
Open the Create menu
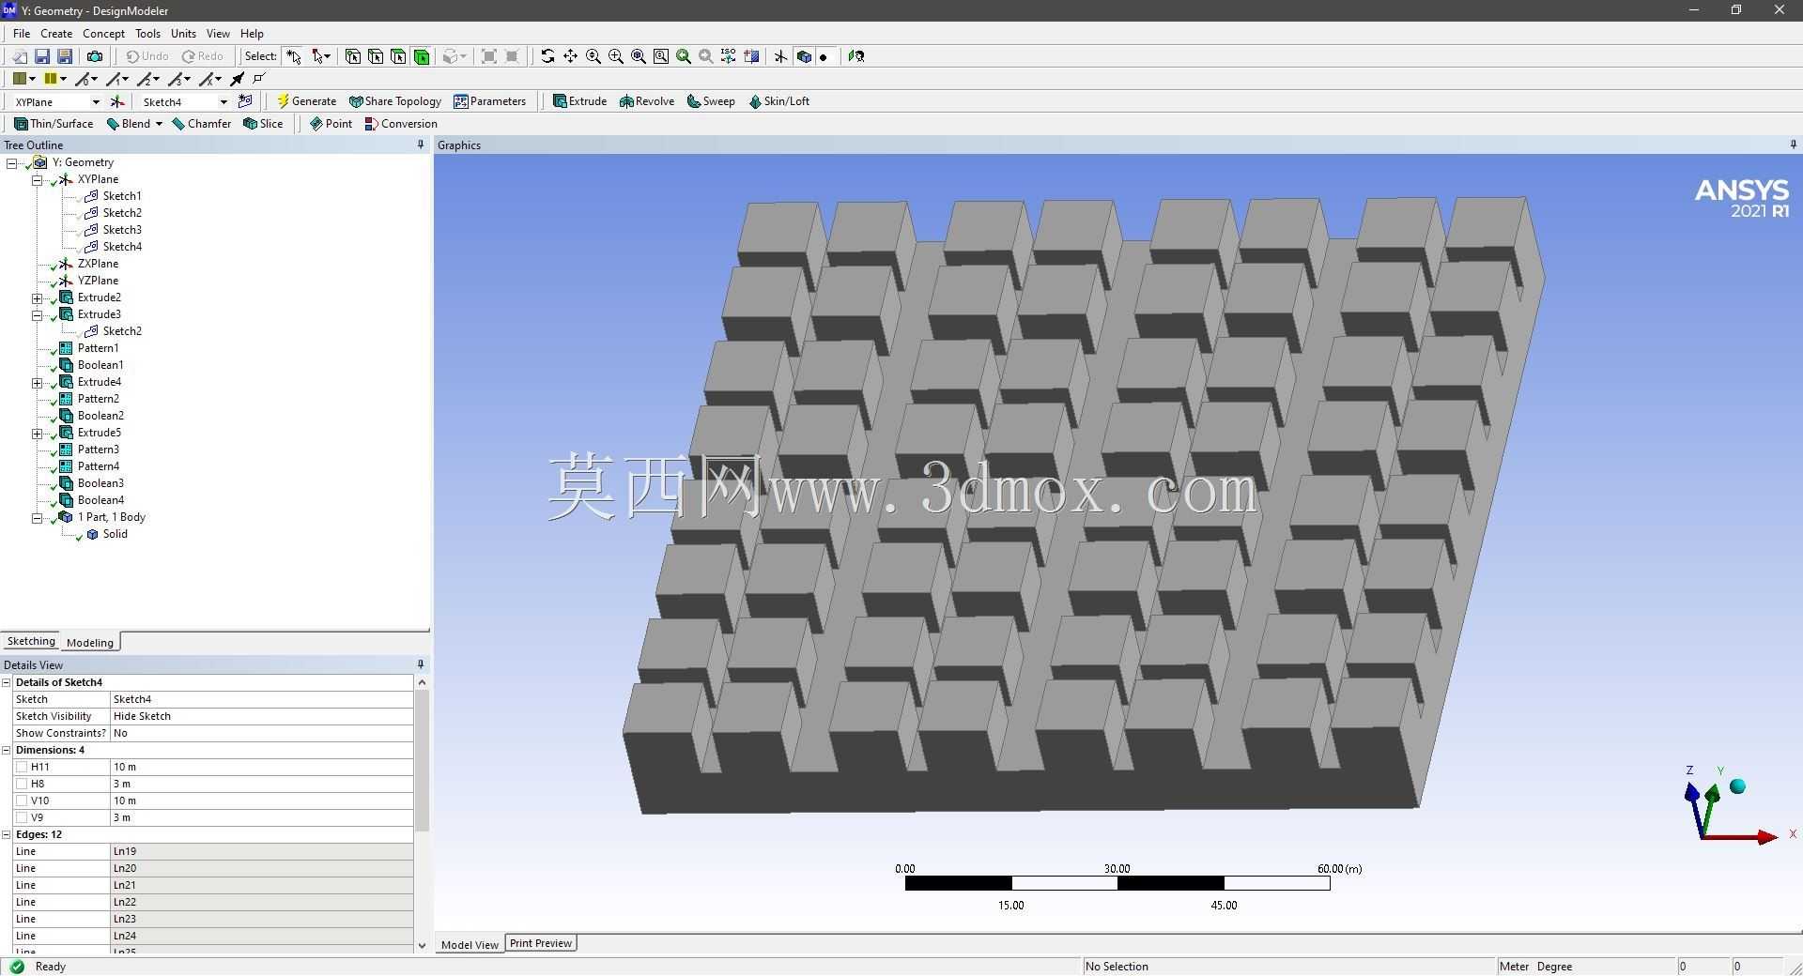pos(56,34)
